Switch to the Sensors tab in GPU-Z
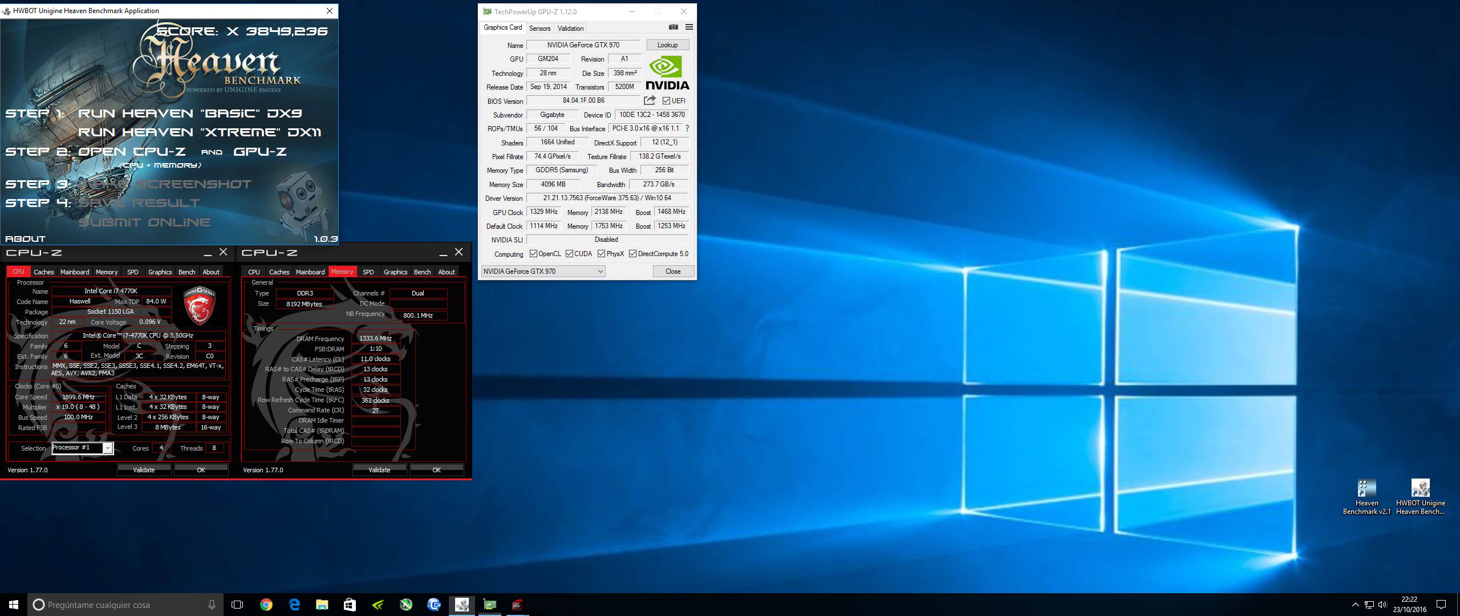Screen dimensions: 1460x616 coord(540,29)
